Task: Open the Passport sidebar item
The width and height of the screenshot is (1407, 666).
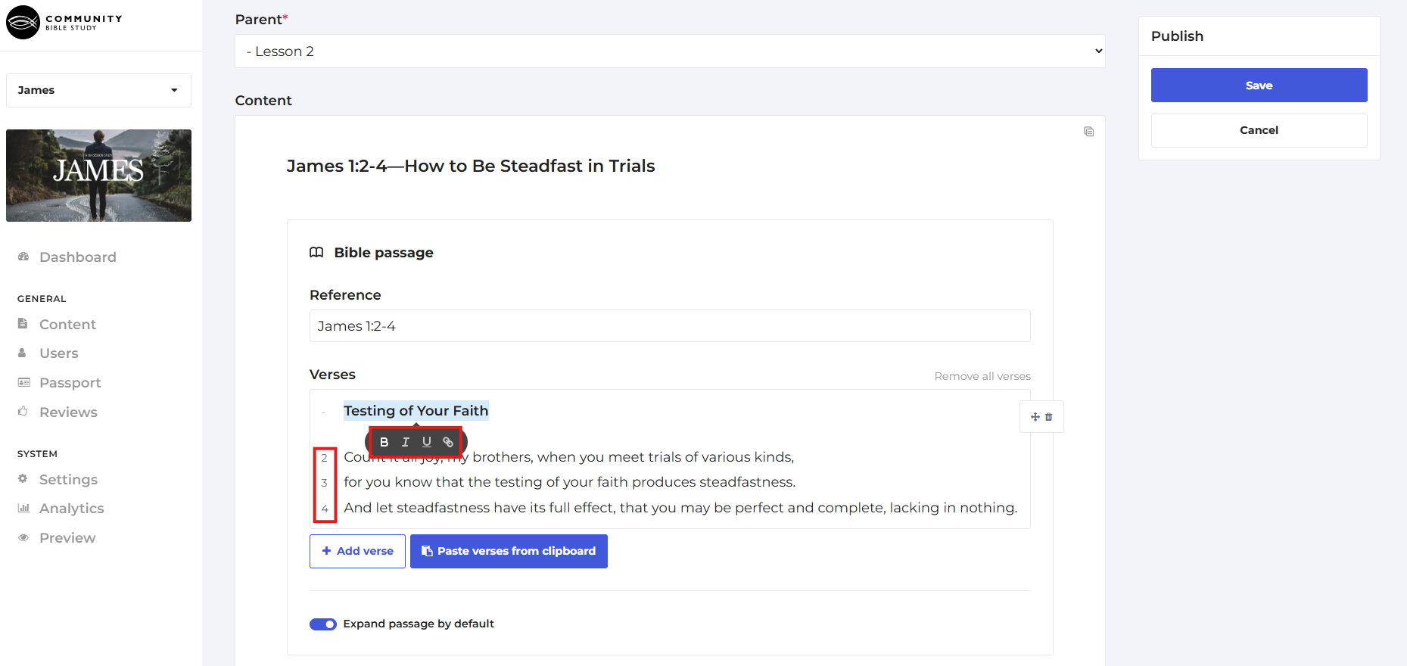Action: pyautogui.click(x=70, y=383)
